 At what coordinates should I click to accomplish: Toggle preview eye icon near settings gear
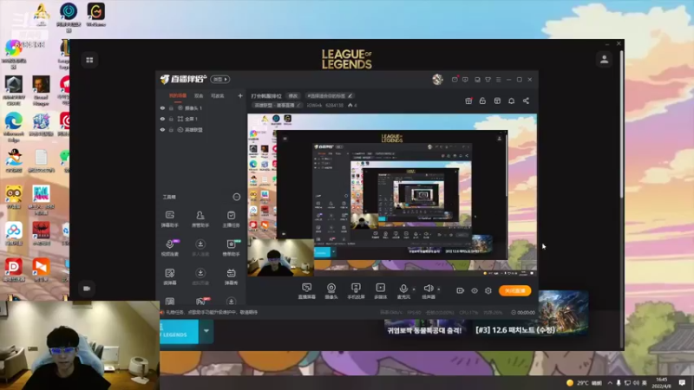pyautogui.click(x=474, y=290)
